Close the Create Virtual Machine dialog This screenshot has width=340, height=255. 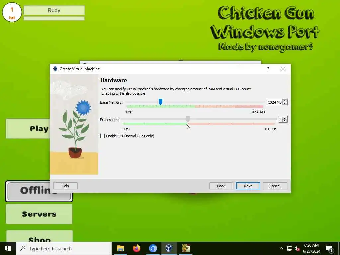283,69
